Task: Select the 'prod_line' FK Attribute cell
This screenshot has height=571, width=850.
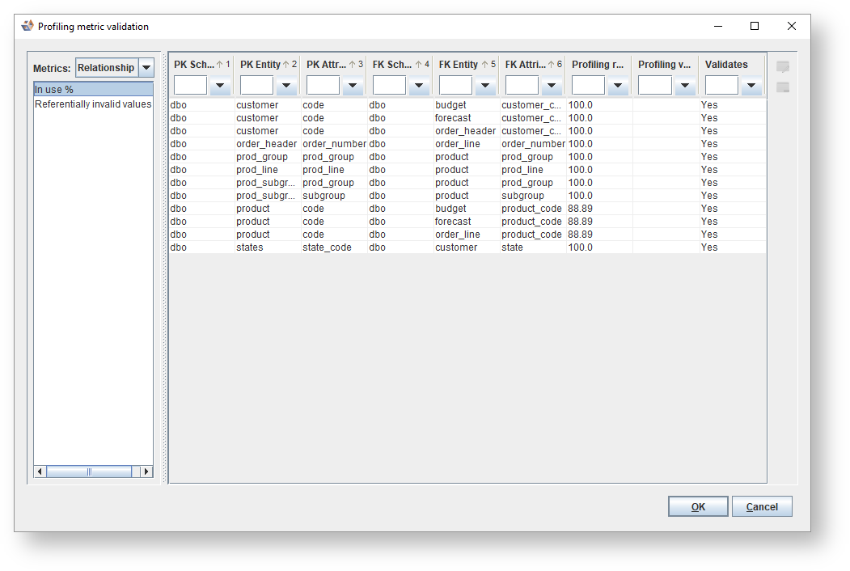Action: click(x=534, y=170)
